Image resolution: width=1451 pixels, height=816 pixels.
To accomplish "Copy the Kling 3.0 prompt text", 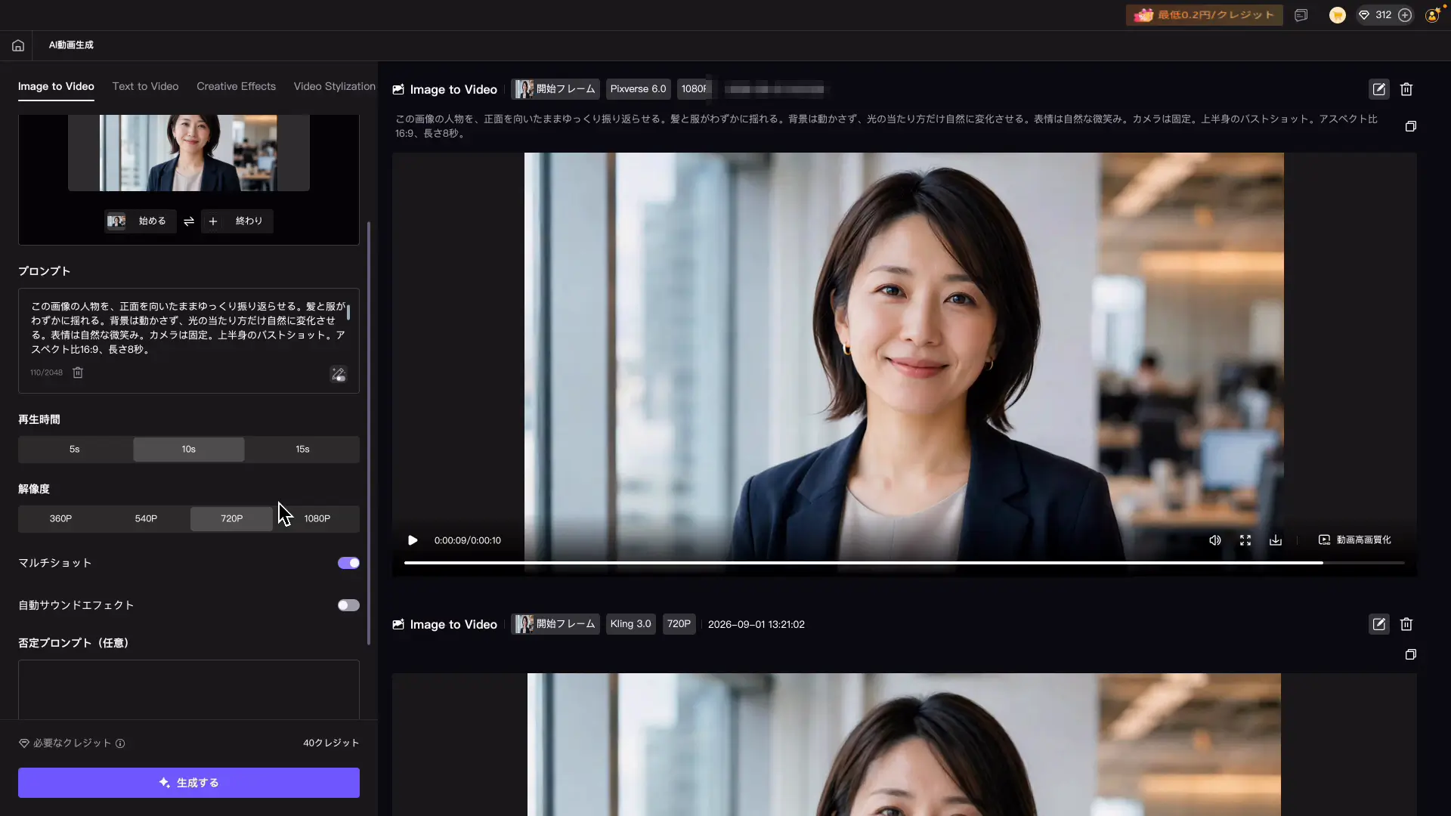I will coord(1410,654).
